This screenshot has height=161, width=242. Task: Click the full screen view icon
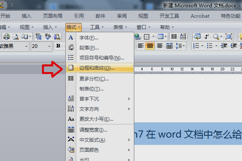(x=229, y=37)
